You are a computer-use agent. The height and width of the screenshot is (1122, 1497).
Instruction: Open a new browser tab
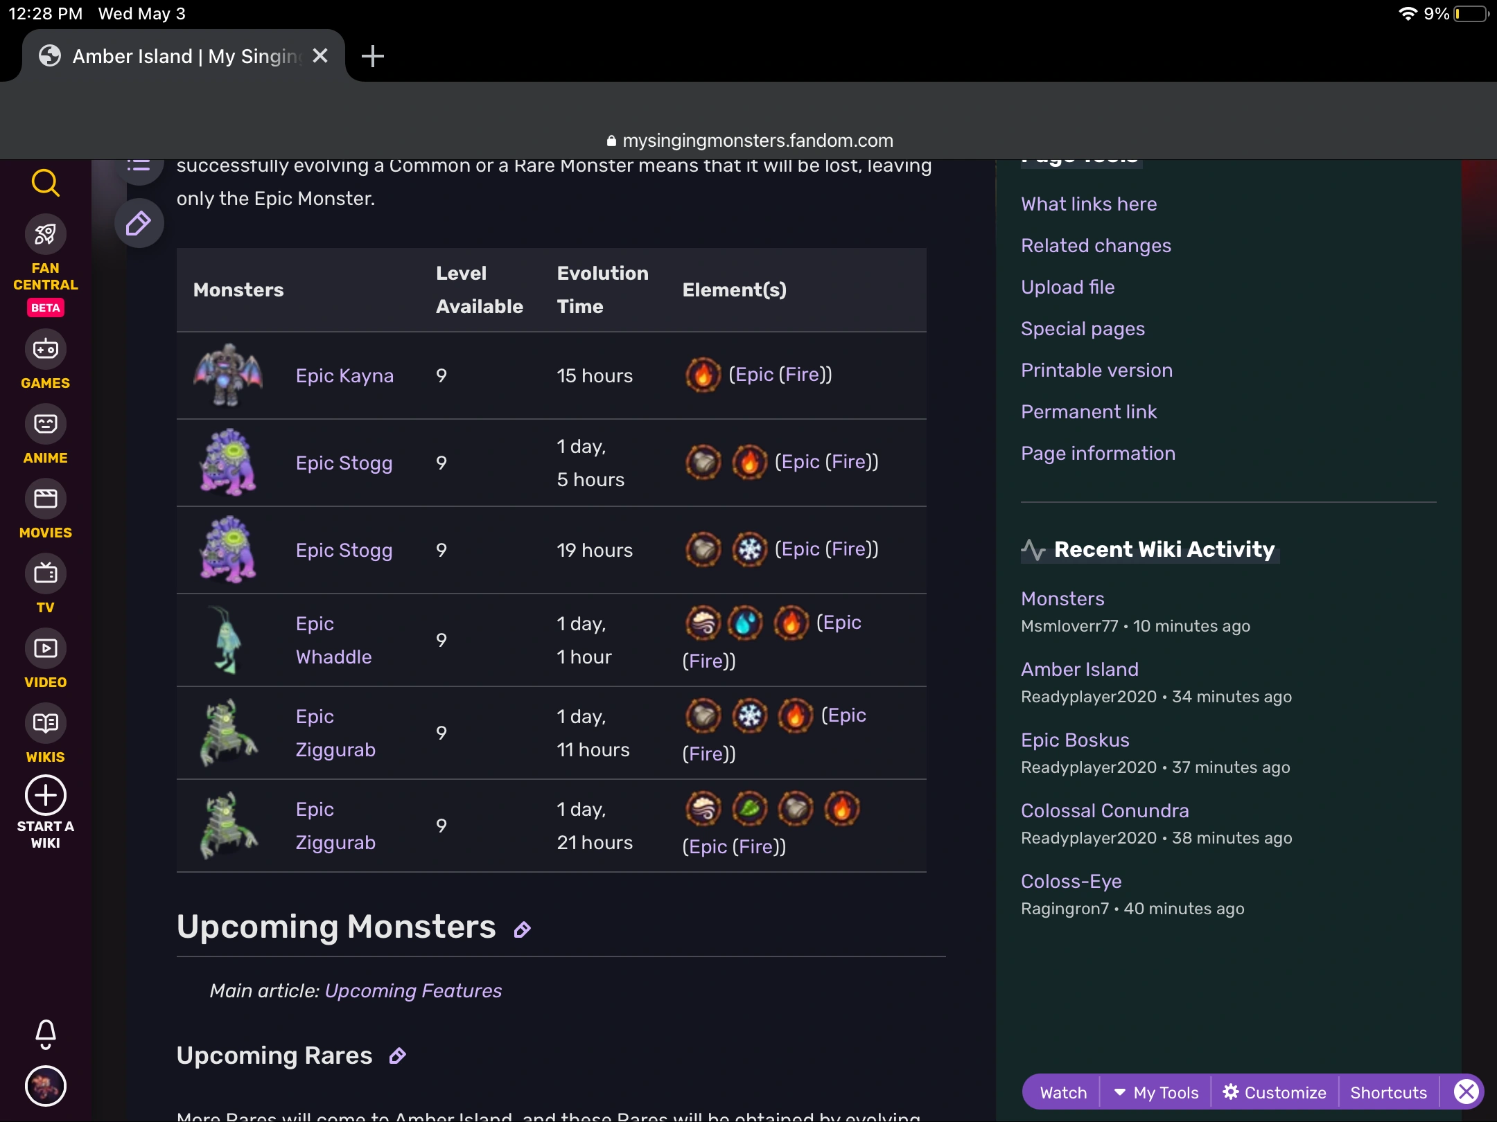pyautogui.click(x=372, y=56)
